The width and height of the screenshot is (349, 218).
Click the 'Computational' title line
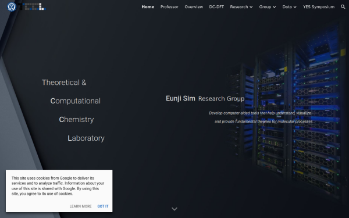75,101
